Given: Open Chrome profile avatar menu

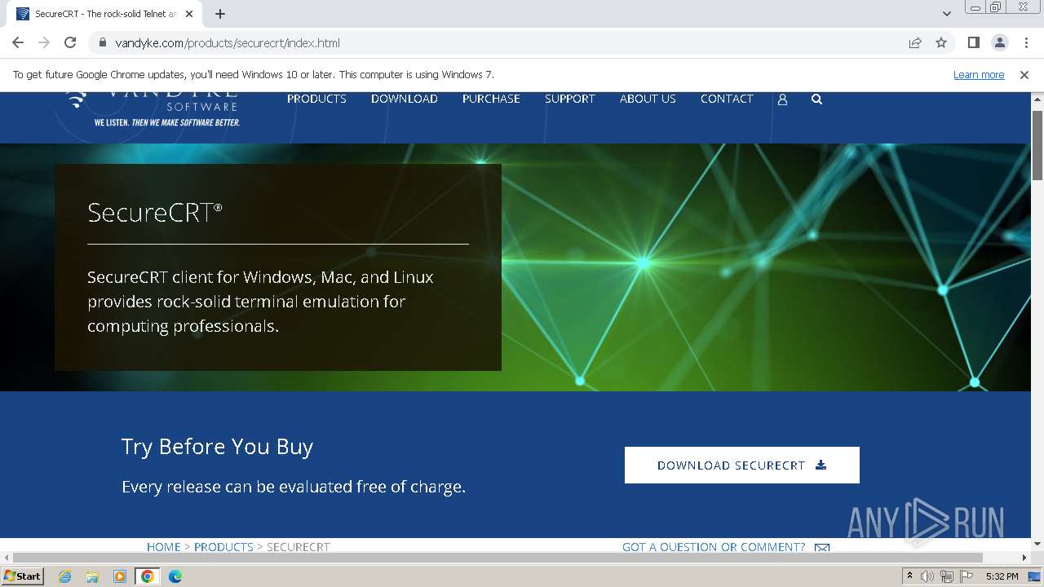Looking at the screenshot, I should tap(999, 42).
